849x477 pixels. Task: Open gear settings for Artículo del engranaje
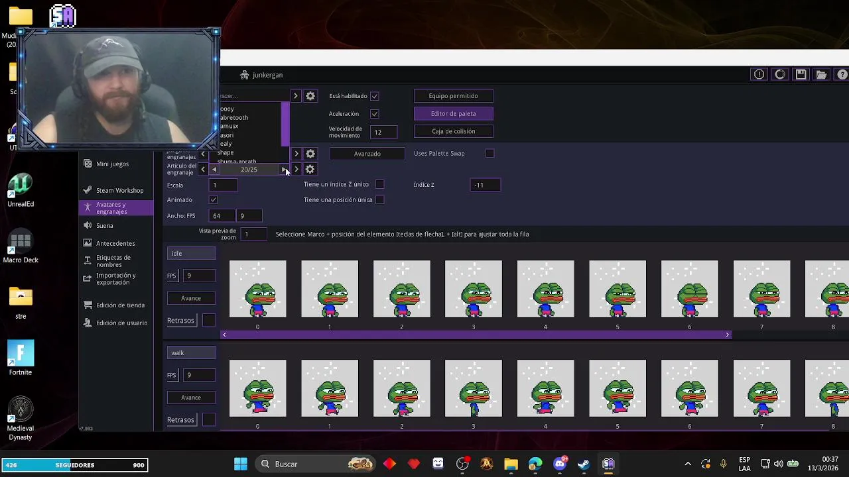pyautogui.click(x=310, y=170)
